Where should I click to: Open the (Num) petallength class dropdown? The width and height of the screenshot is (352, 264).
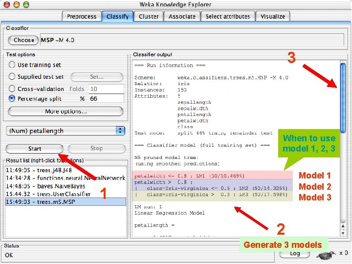click(66, 131)
